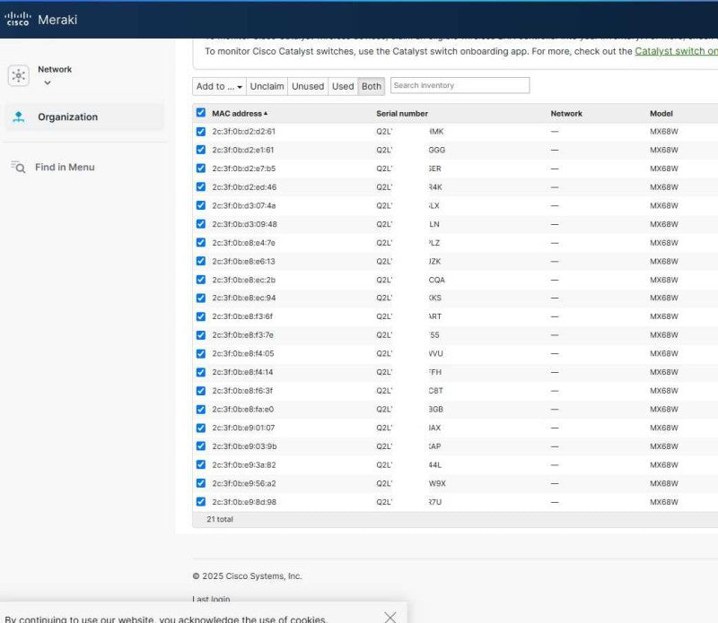Screen dimensions: 718x623
Task: Uncheck the row for 2c:3f:0b:e8:f6:3f
Action: click(x=200, y=391)
